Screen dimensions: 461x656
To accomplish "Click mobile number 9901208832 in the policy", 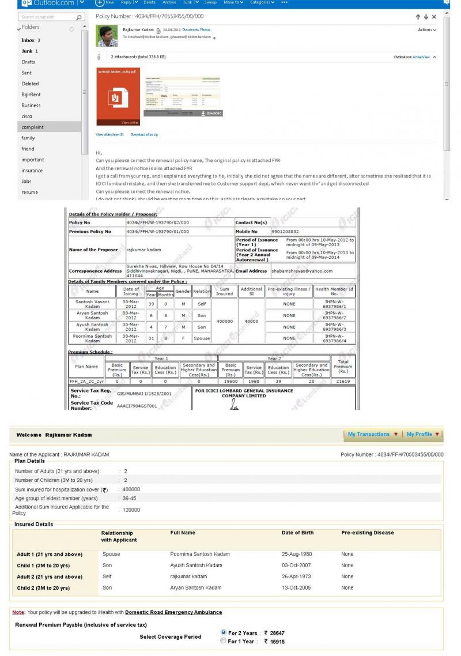I will (285, 231).
